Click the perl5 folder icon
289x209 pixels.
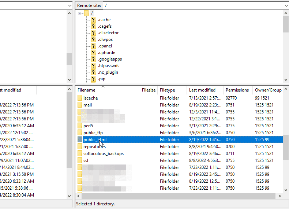(x=80, y=126)
